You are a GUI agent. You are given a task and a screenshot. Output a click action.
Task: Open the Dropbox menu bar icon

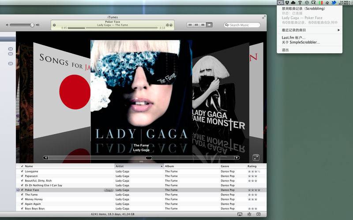click(x=287, y=3)
